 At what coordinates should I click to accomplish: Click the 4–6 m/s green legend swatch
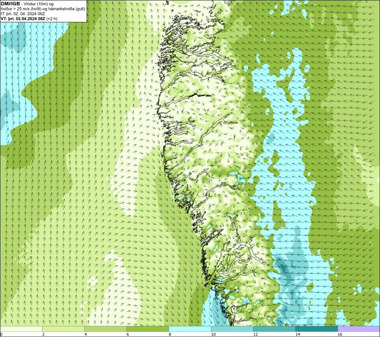click(105, 329)
